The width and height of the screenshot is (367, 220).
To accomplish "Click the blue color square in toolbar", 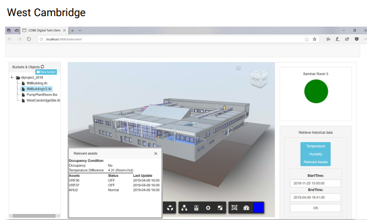I will point(258,207).
